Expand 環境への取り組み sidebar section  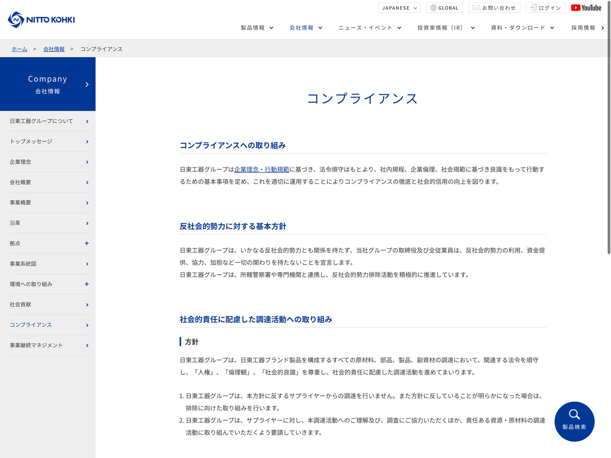(x=87, y=284)
